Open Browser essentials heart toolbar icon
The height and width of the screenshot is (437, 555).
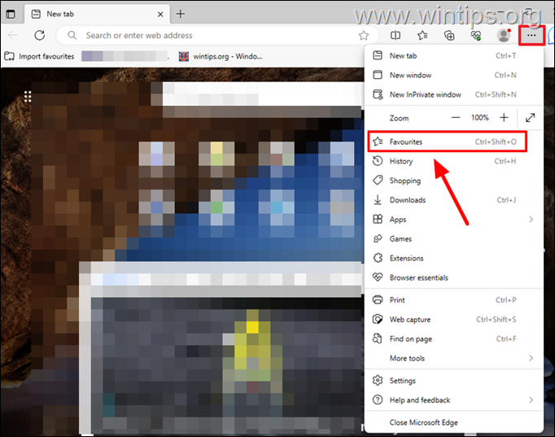point(476,35)
